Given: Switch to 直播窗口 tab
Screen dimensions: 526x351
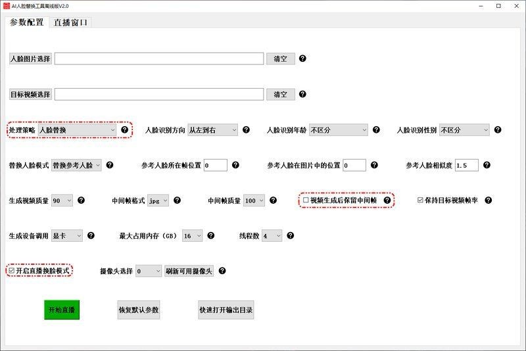Looking at the screenshot, I should tap(70, 22).
